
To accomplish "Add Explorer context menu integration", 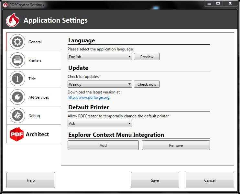I will 103,145.
